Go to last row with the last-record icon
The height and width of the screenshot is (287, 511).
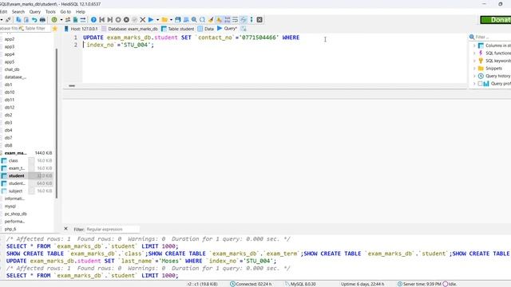click(x=110, y=20)
